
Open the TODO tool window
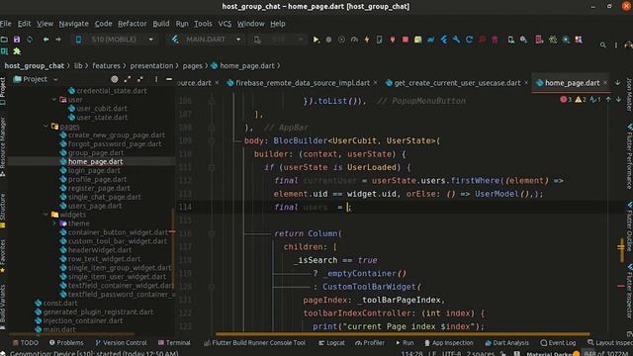click(26, 343)
